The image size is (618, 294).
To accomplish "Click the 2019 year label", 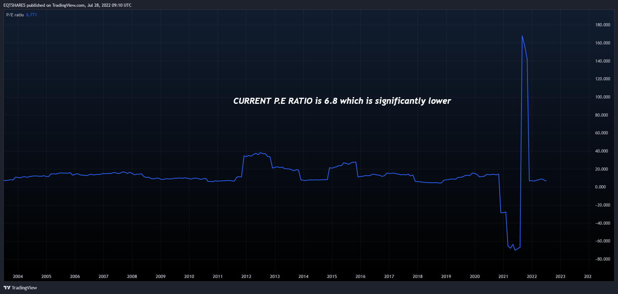I will click(446, 277).
